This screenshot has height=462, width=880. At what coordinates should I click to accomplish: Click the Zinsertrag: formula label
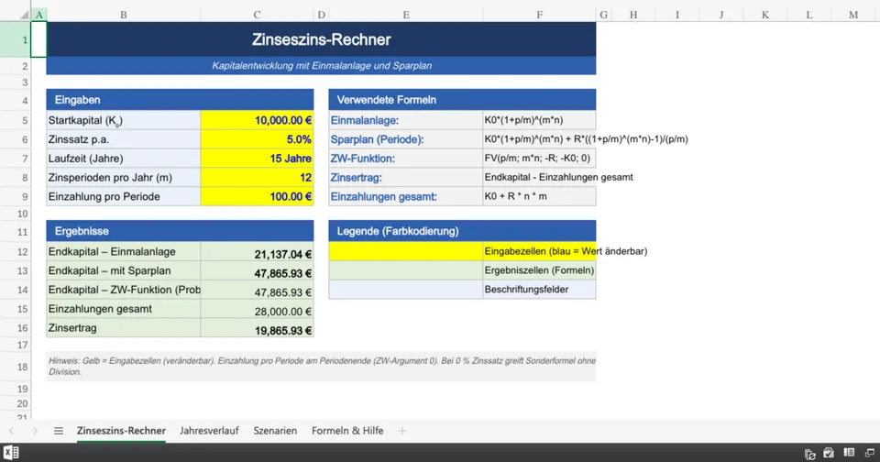[x=406, y=178]
